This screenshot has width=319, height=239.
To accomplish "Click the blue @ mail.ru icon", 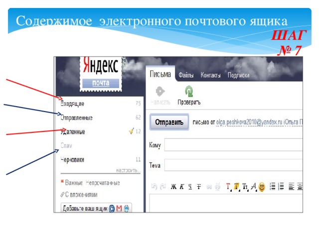I will 112,209.
